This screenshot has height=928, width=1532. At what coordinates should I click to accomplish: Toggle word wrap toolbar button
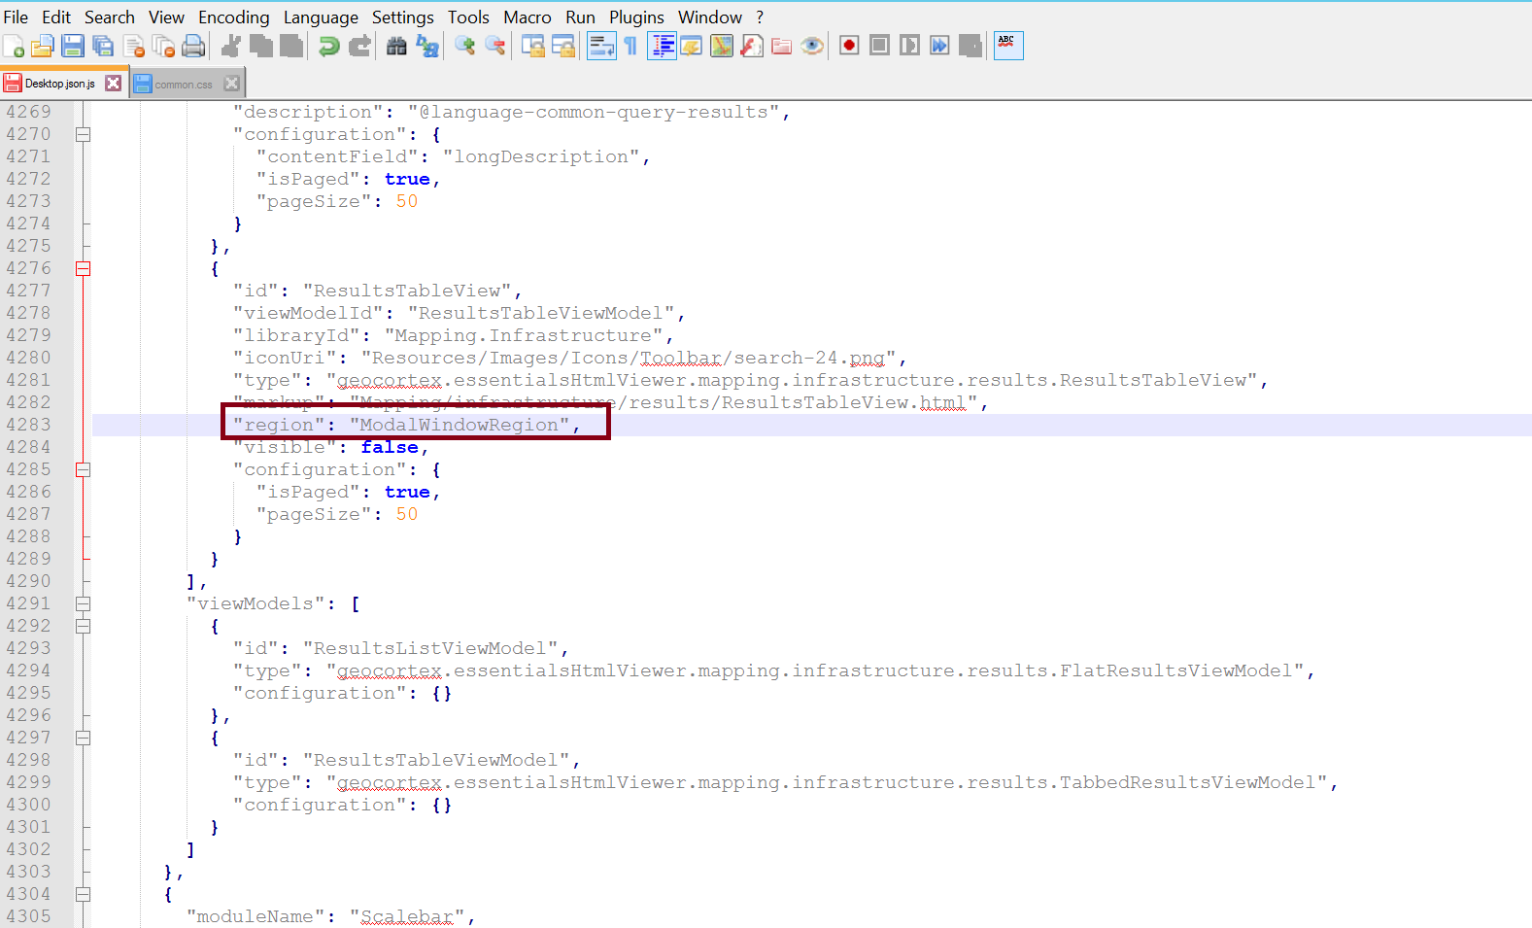tap(601, 46)
